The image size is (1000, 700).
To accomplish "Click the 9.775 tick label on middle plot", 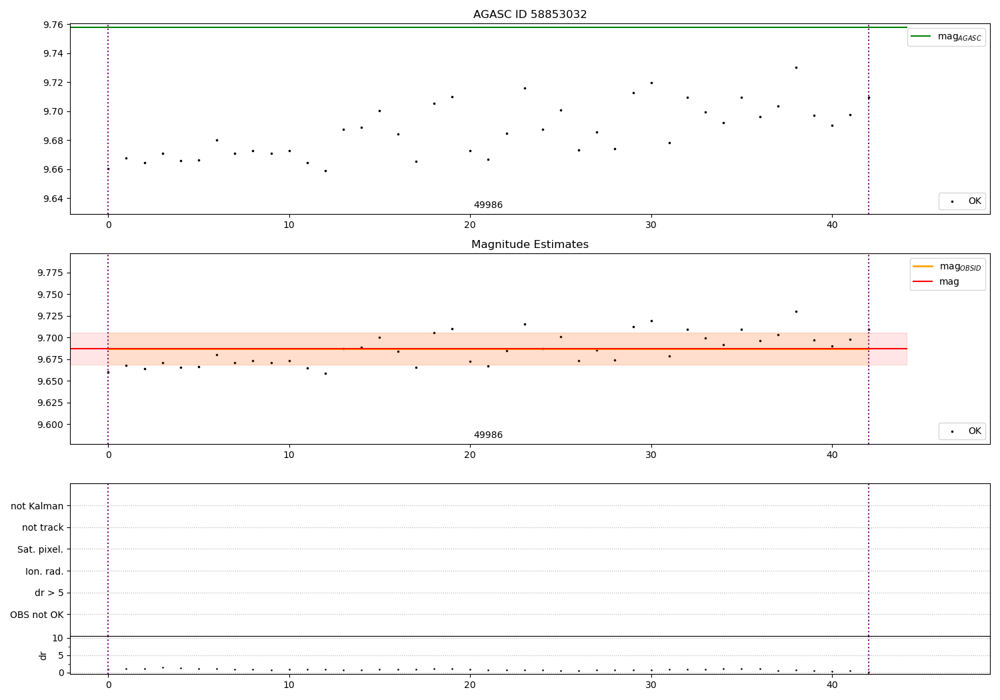I will pyautogui.click(x=51, y=273).
